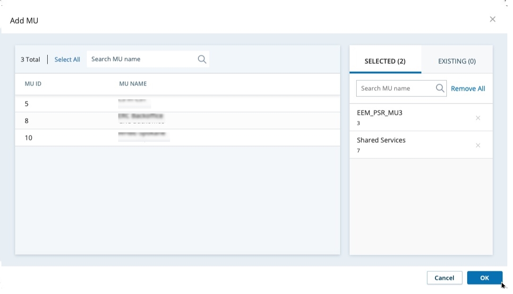This screenshot has width=513, height=294.
Task: Click the Cancel button
Action: pyautogui.click(x=445, y=278)
